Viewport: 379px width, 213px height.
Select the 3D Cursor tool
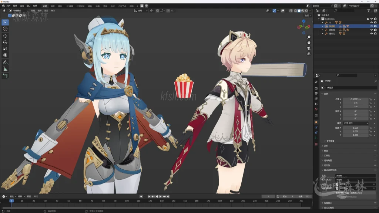[x=5, y=29]
